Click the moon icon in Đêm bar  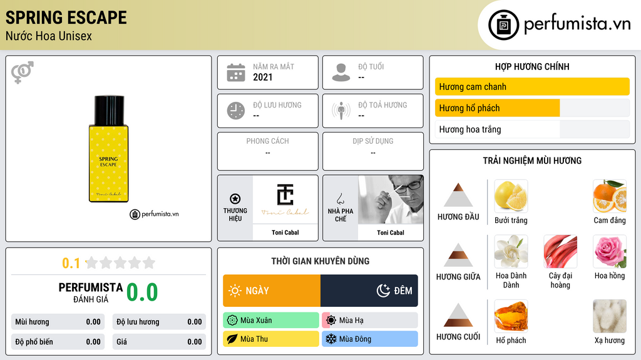click(383, 291)
